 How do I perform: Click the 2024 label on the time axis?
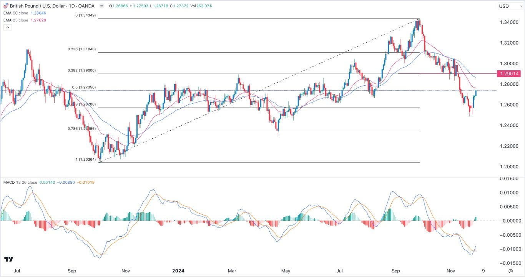(x=178, y=270)
